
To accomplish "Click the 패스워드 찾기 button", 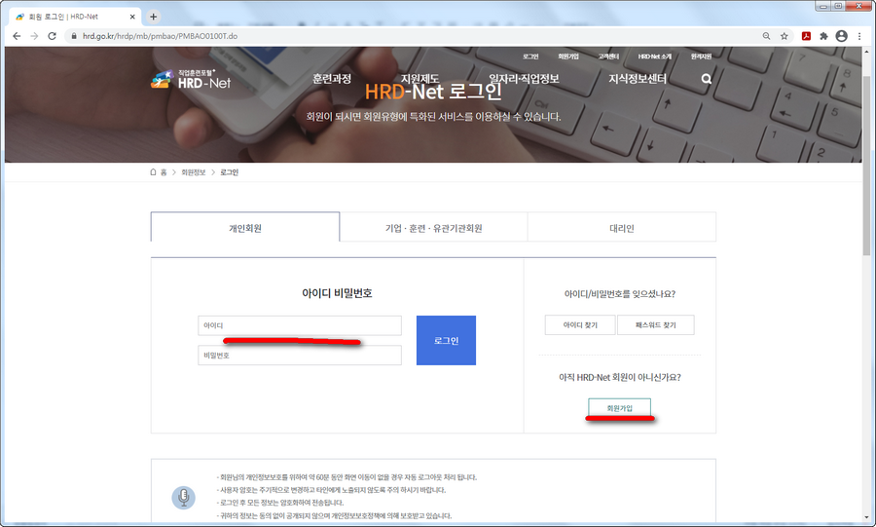I will coord(656,324).
